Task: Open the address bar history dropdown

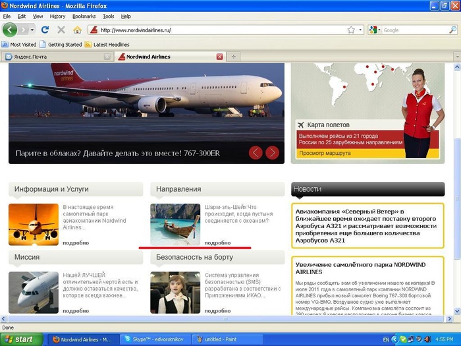Action: pyautogui.click(x=360, y=30)
